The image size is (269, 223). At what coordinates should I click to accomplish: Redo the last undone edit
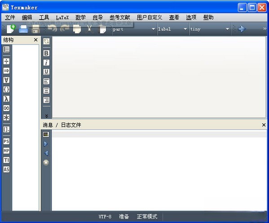(x=65, y=29)
